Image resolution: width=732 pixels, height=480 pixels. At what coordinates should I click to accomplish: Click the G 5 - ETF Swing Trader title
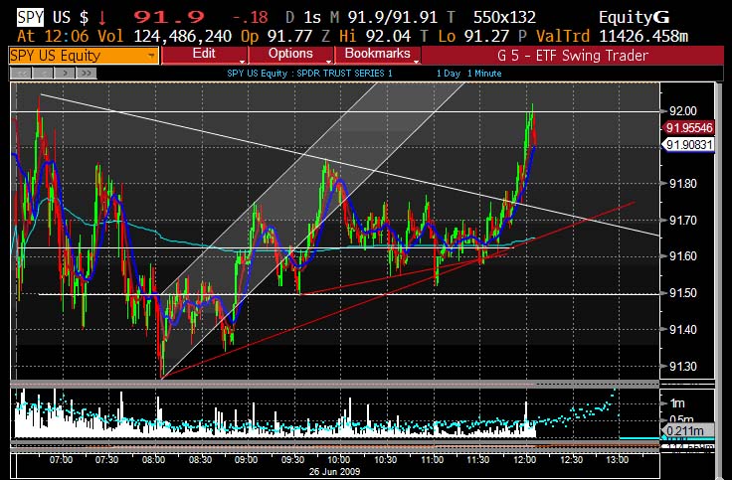pyautogui.click(x=573, y=56)
